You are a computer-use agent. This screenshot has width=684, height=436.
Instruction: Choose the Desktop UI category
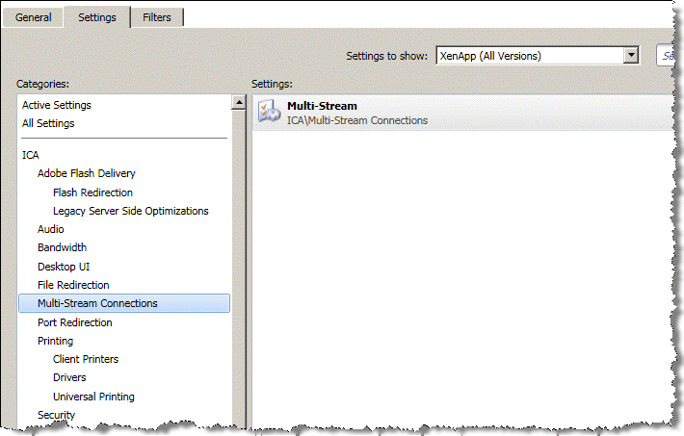[64, 267]
